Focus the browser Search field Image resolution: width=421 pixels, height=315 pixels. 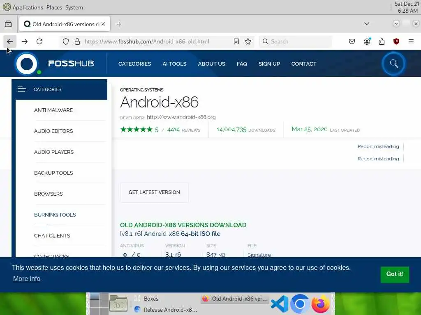point(296,41)
